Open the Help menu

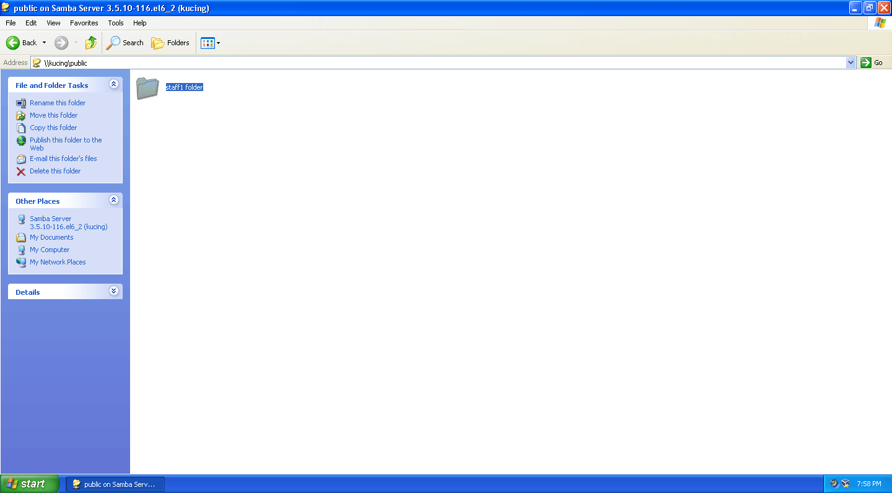(140, 23)
